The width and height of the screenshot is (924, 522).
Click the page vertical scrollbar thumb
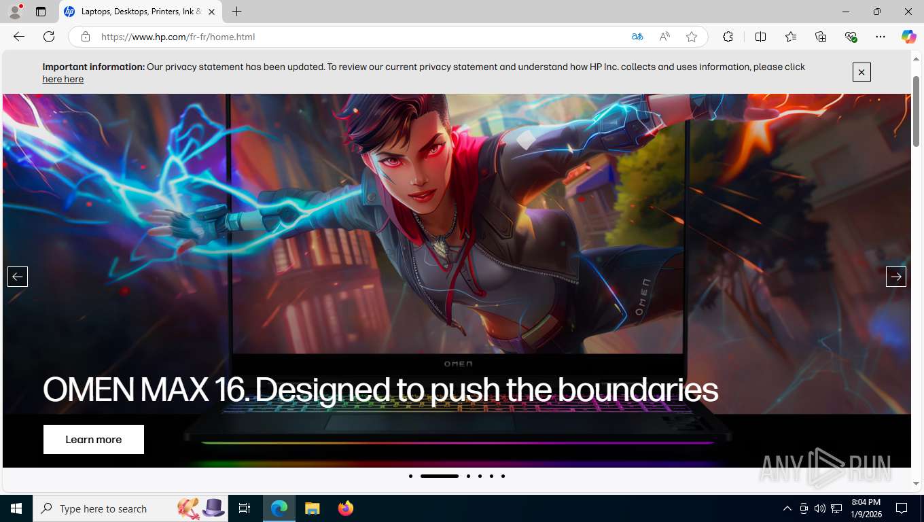click(917, 110)
